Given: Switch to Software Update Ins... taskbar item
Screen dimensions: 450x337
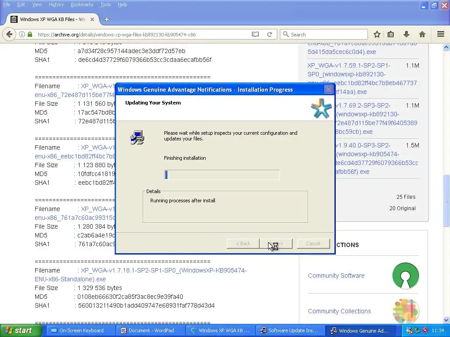Looking at the screenshot, I should tap(290, 330).
